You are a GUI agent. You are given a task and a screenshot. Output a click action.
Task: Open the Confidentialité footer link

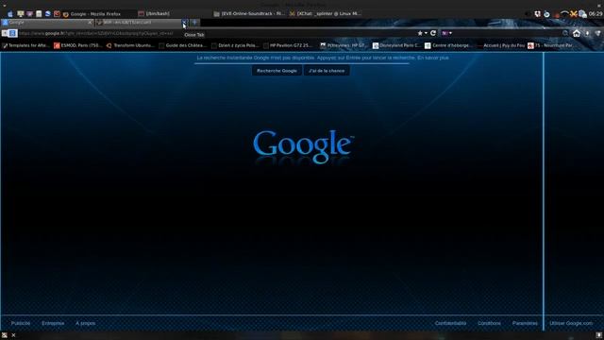point(450,323)
